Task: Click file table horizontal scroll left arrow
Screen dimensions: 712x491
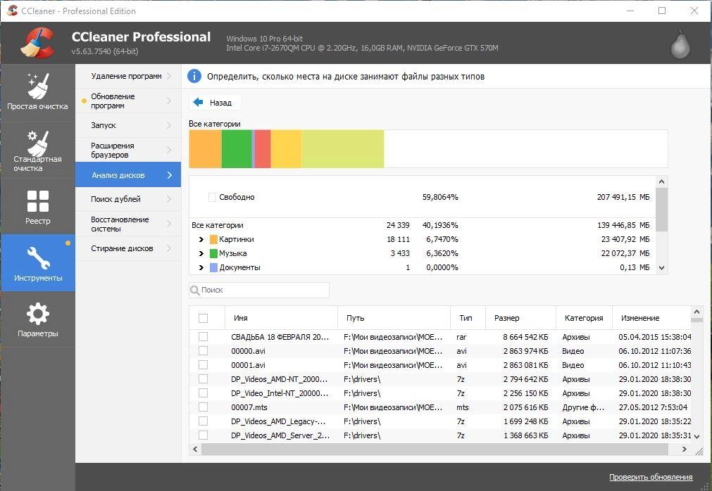Action: click(x=195, y=449)
